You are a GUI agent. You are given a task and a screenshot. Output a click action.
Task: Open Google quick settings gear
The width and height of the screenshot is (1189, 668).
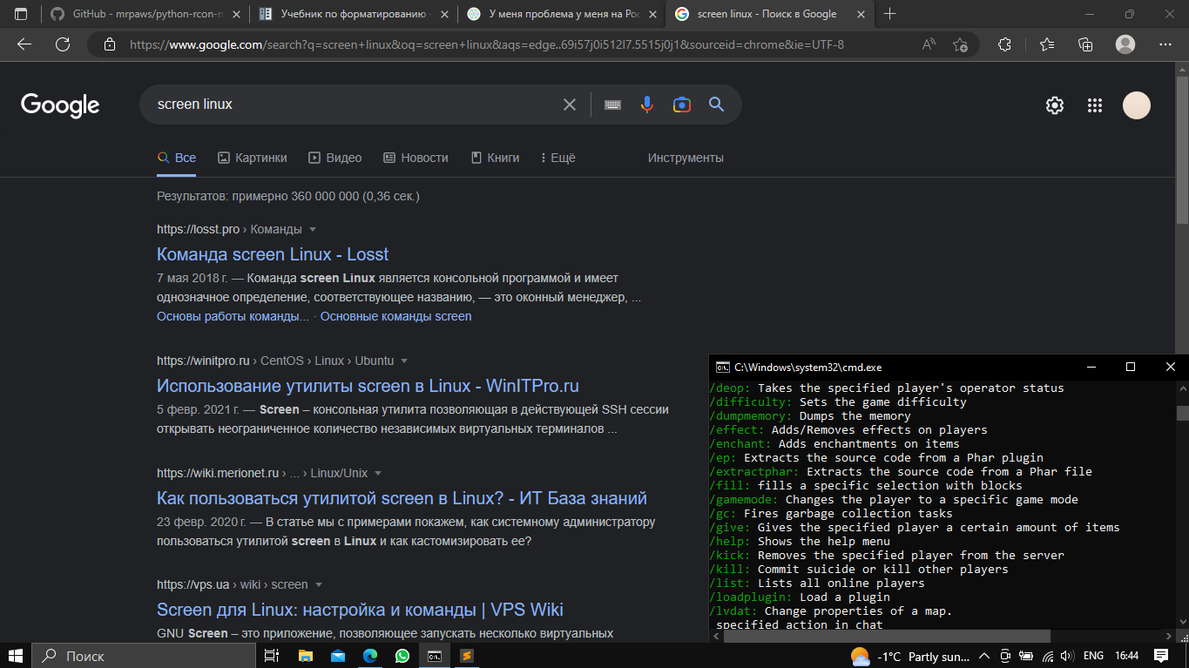[1055, 105]
